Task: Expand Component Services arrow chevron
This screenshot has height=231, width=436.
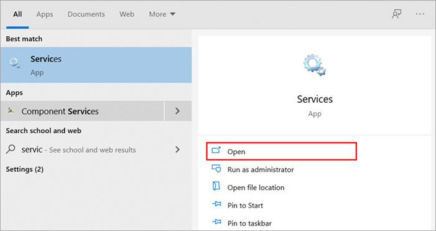Action: pos(178,111)
